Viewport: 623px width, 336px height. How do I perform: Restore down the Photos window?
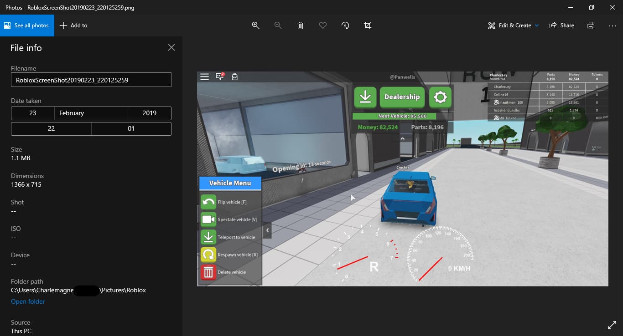tap(592, 7)
